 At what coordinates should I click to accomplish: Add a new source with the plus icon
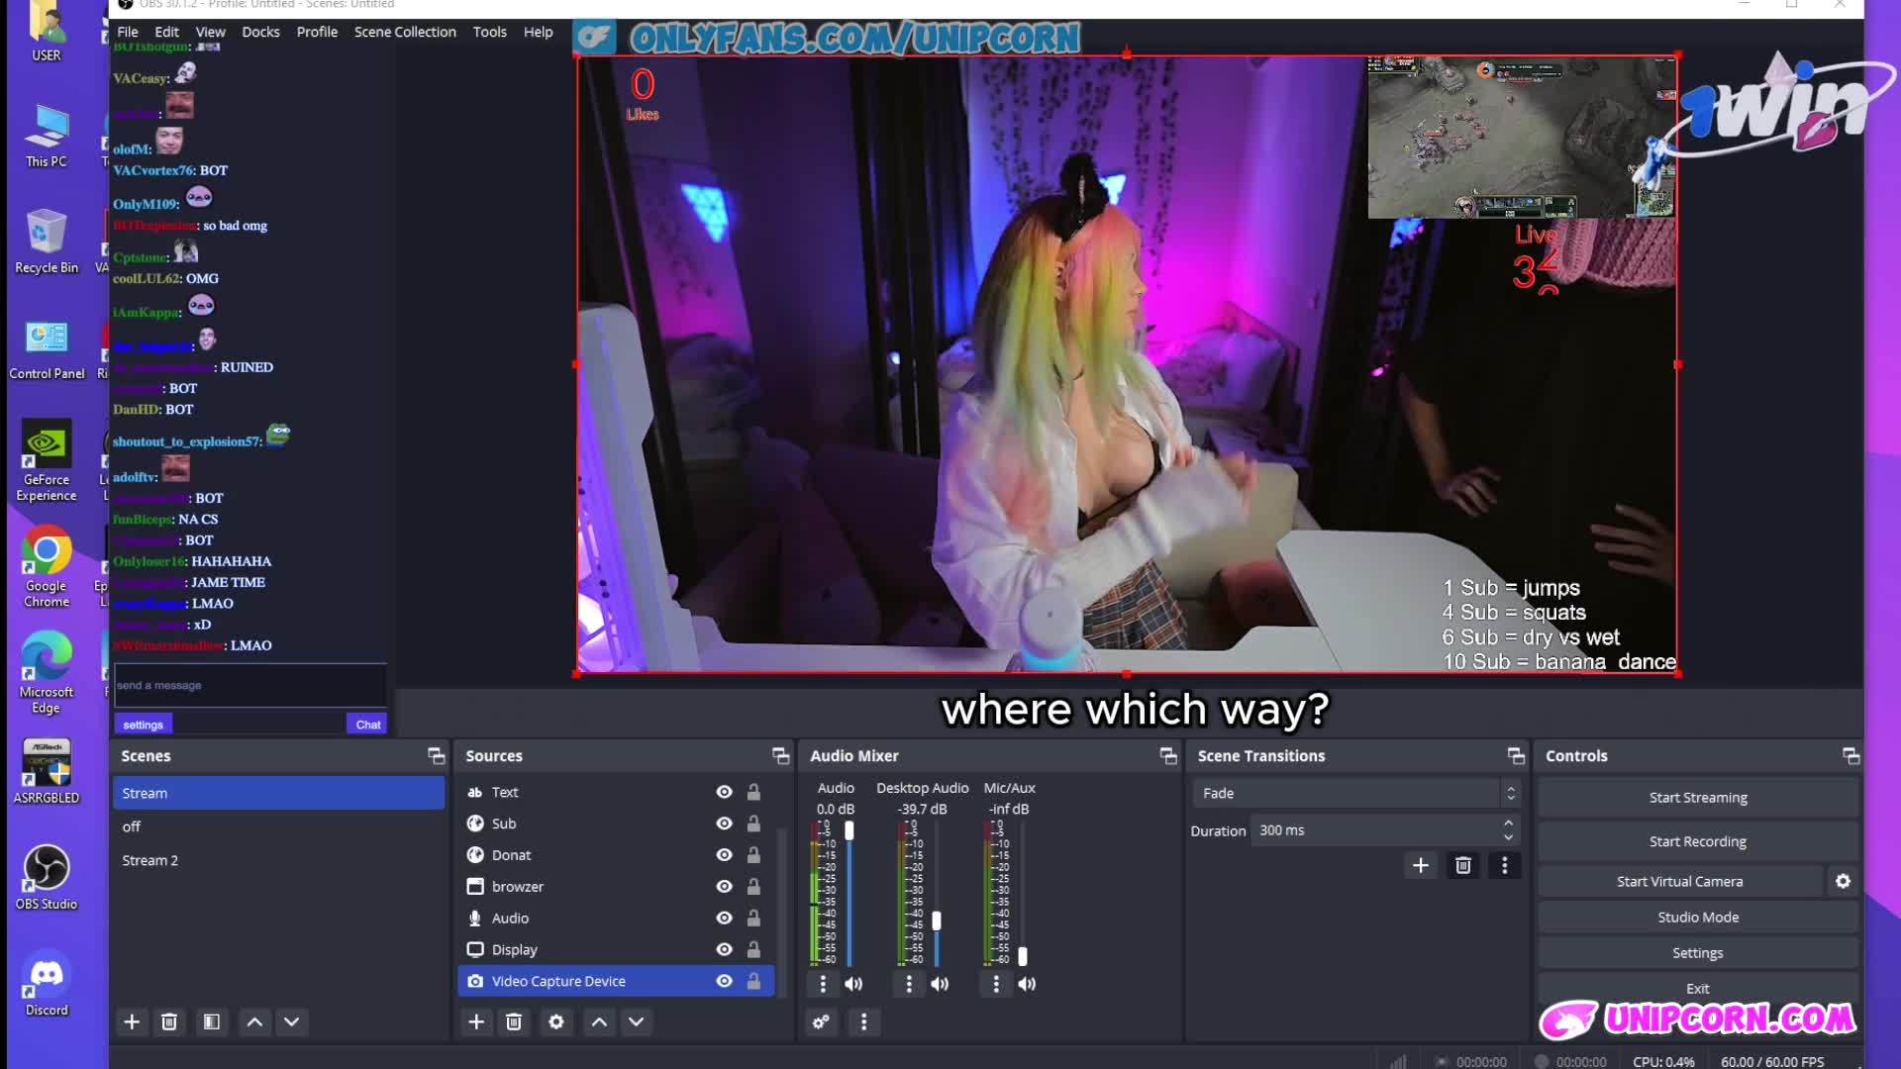tap(476, 1021)
